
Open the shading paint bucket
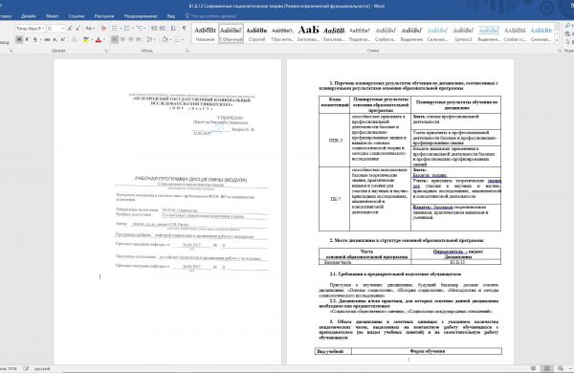pos(165,39)
